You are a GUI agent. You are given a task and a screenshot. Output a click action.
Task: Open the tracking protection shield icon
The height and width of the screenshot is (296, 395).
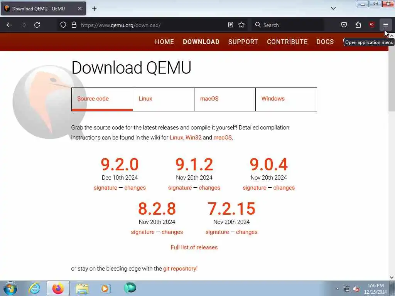63,25
